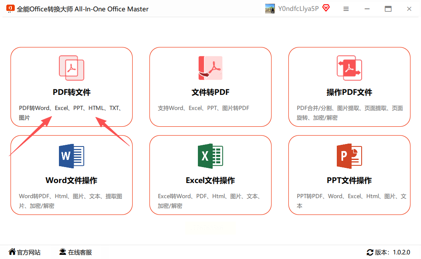Visit 官方网站 via the home link
The image size is (421, 259).
tap(24, 252)
